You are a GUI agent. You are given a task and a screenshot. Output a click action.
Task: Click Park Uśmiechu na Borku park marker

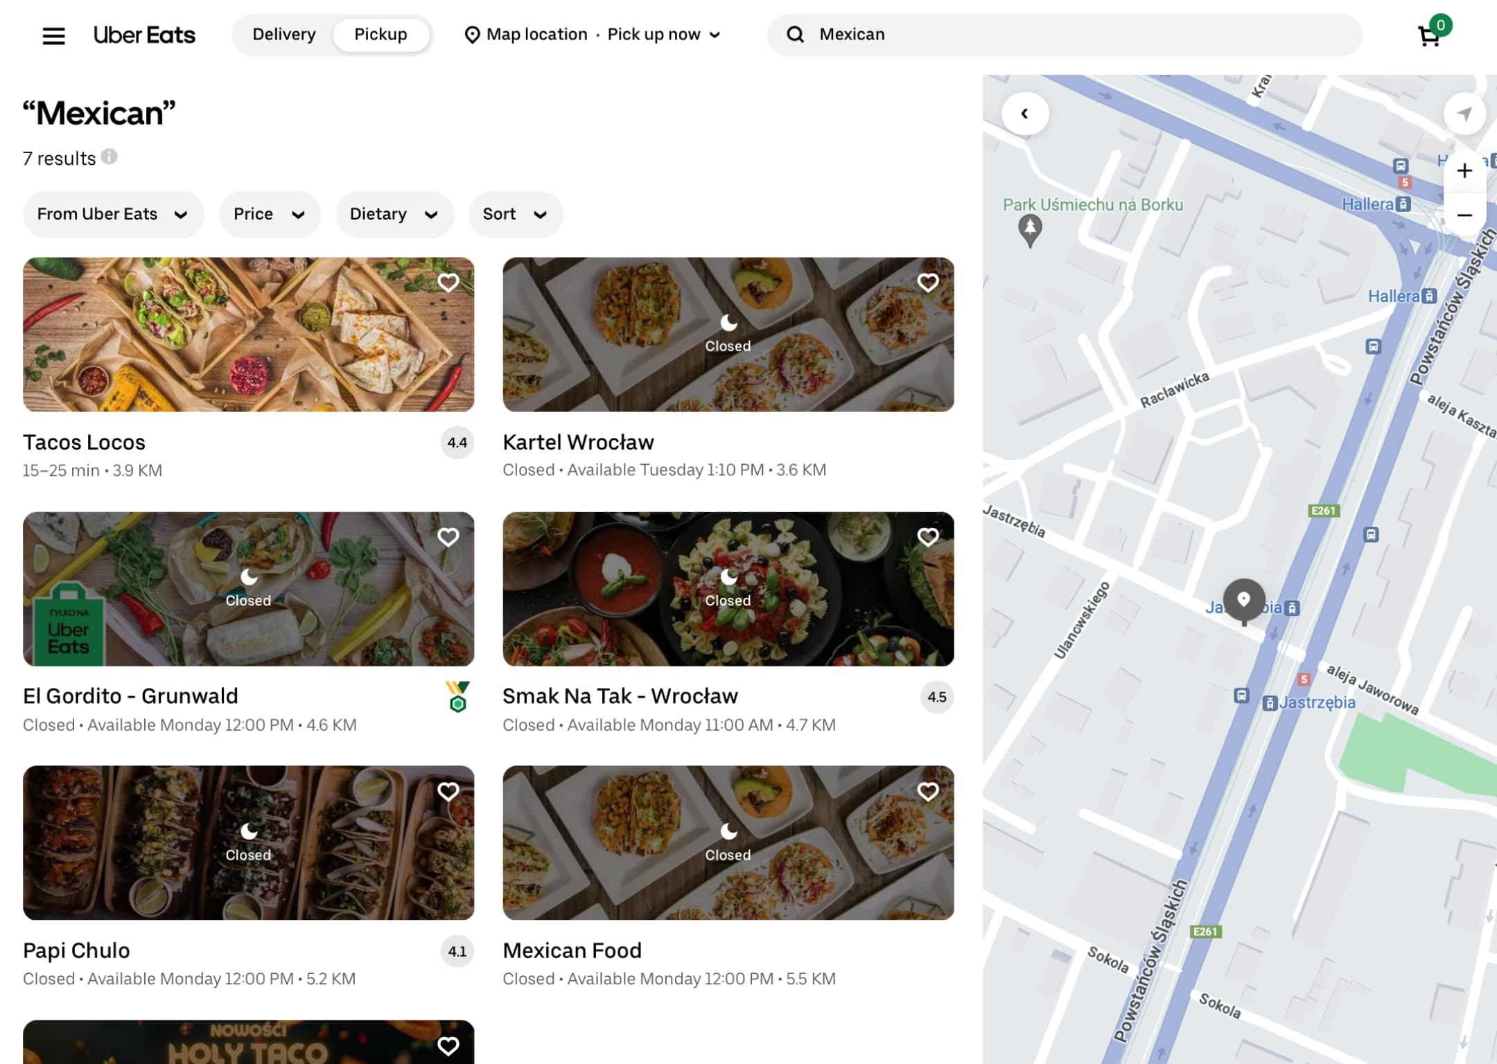coord(1030,230)
